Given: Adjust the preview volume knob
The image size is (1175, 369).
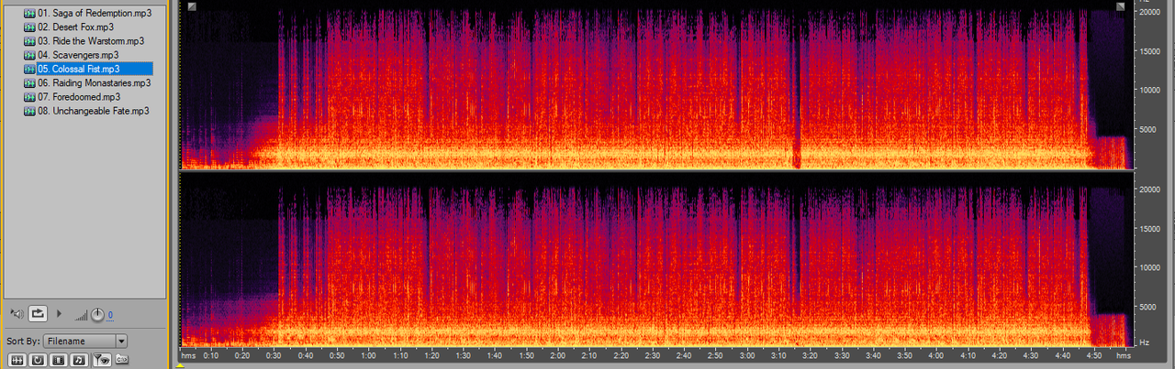Looking at the screenshot, I should pos(97,315).
